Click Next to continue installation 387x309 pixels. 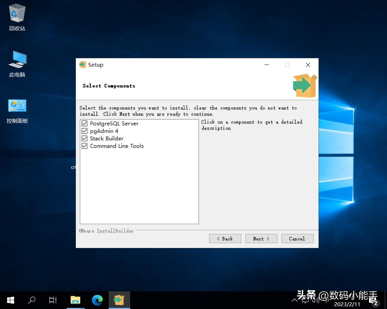(x=261, y=239)
